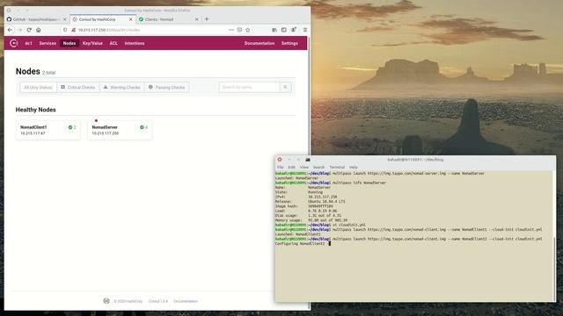This screenshot has width=563, height=316.
Task: Go back with Firefox back arrow
Action: click(x=10, y=30)
